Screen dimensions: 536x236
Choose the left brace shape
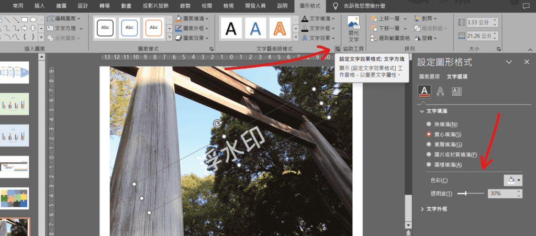point(25,37)
